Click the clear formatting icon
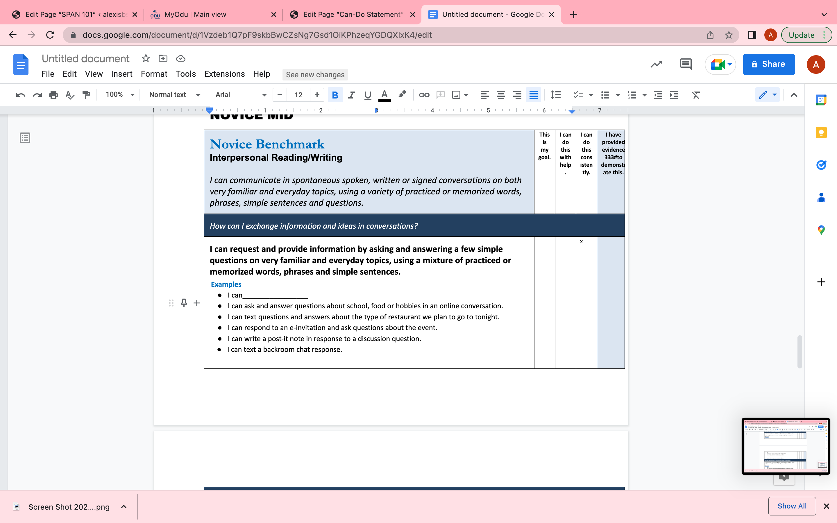 [695, 95]
